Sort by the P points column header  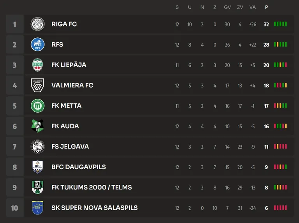(266, 7)
